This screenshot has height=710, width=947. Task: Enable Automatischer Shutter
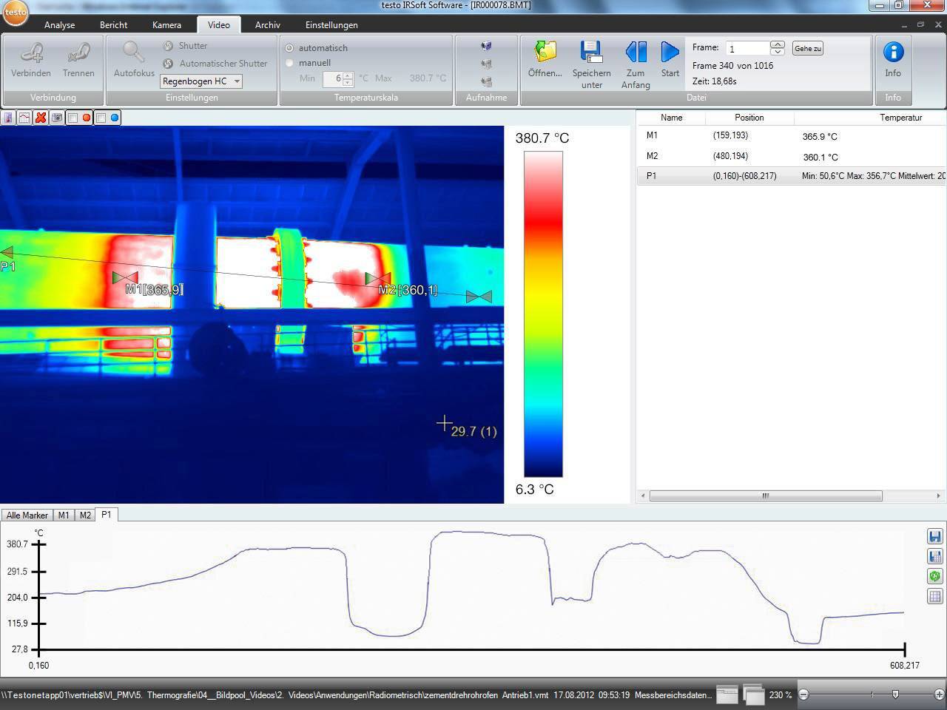pyautogui.click(x=169, y=64)
